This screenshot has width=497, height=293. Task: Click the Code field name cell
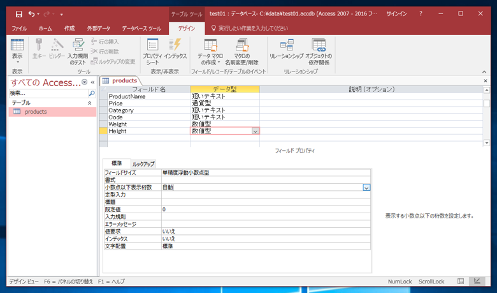pos(148,117)
